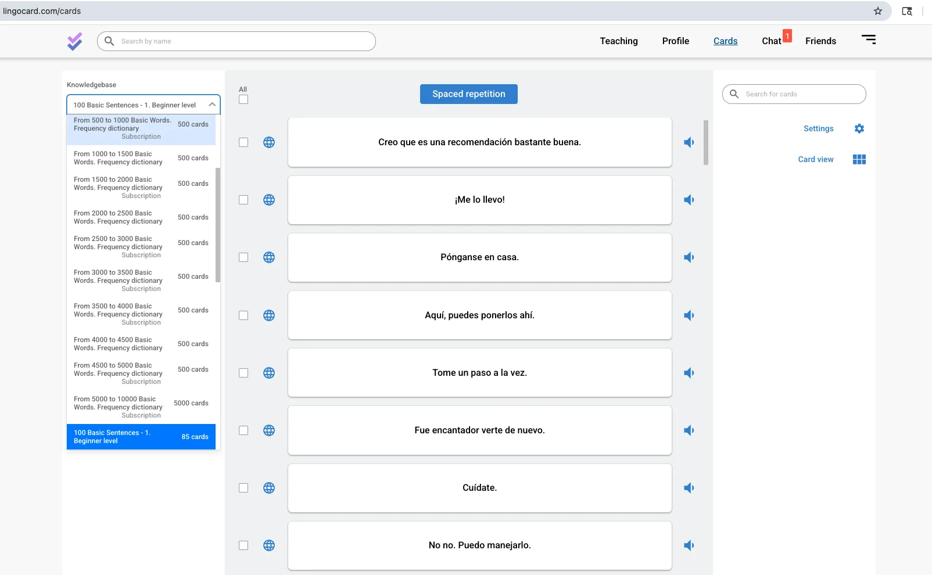Click the card list scrollbar thumb

point(706,142)
